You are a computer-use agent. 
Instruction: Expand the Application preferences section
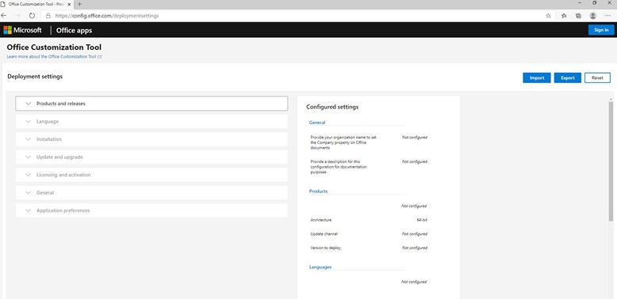pyautogui.click(x=151, y=210)
